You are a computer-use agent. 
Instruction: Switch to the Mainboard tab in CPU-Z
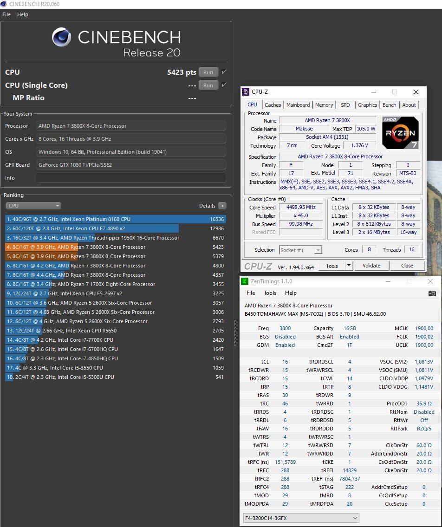298,105
